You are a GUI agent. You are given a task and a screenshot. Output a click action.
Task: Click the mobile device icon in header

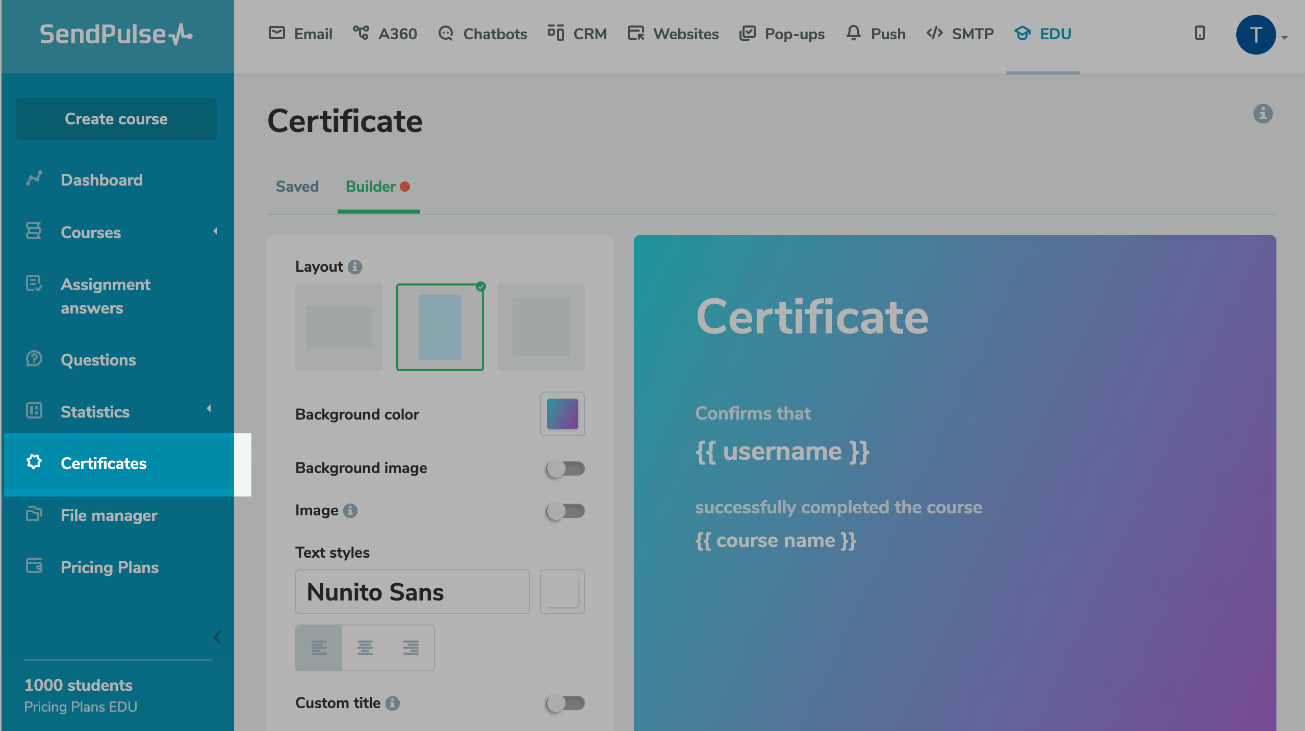pos(1200,34)
